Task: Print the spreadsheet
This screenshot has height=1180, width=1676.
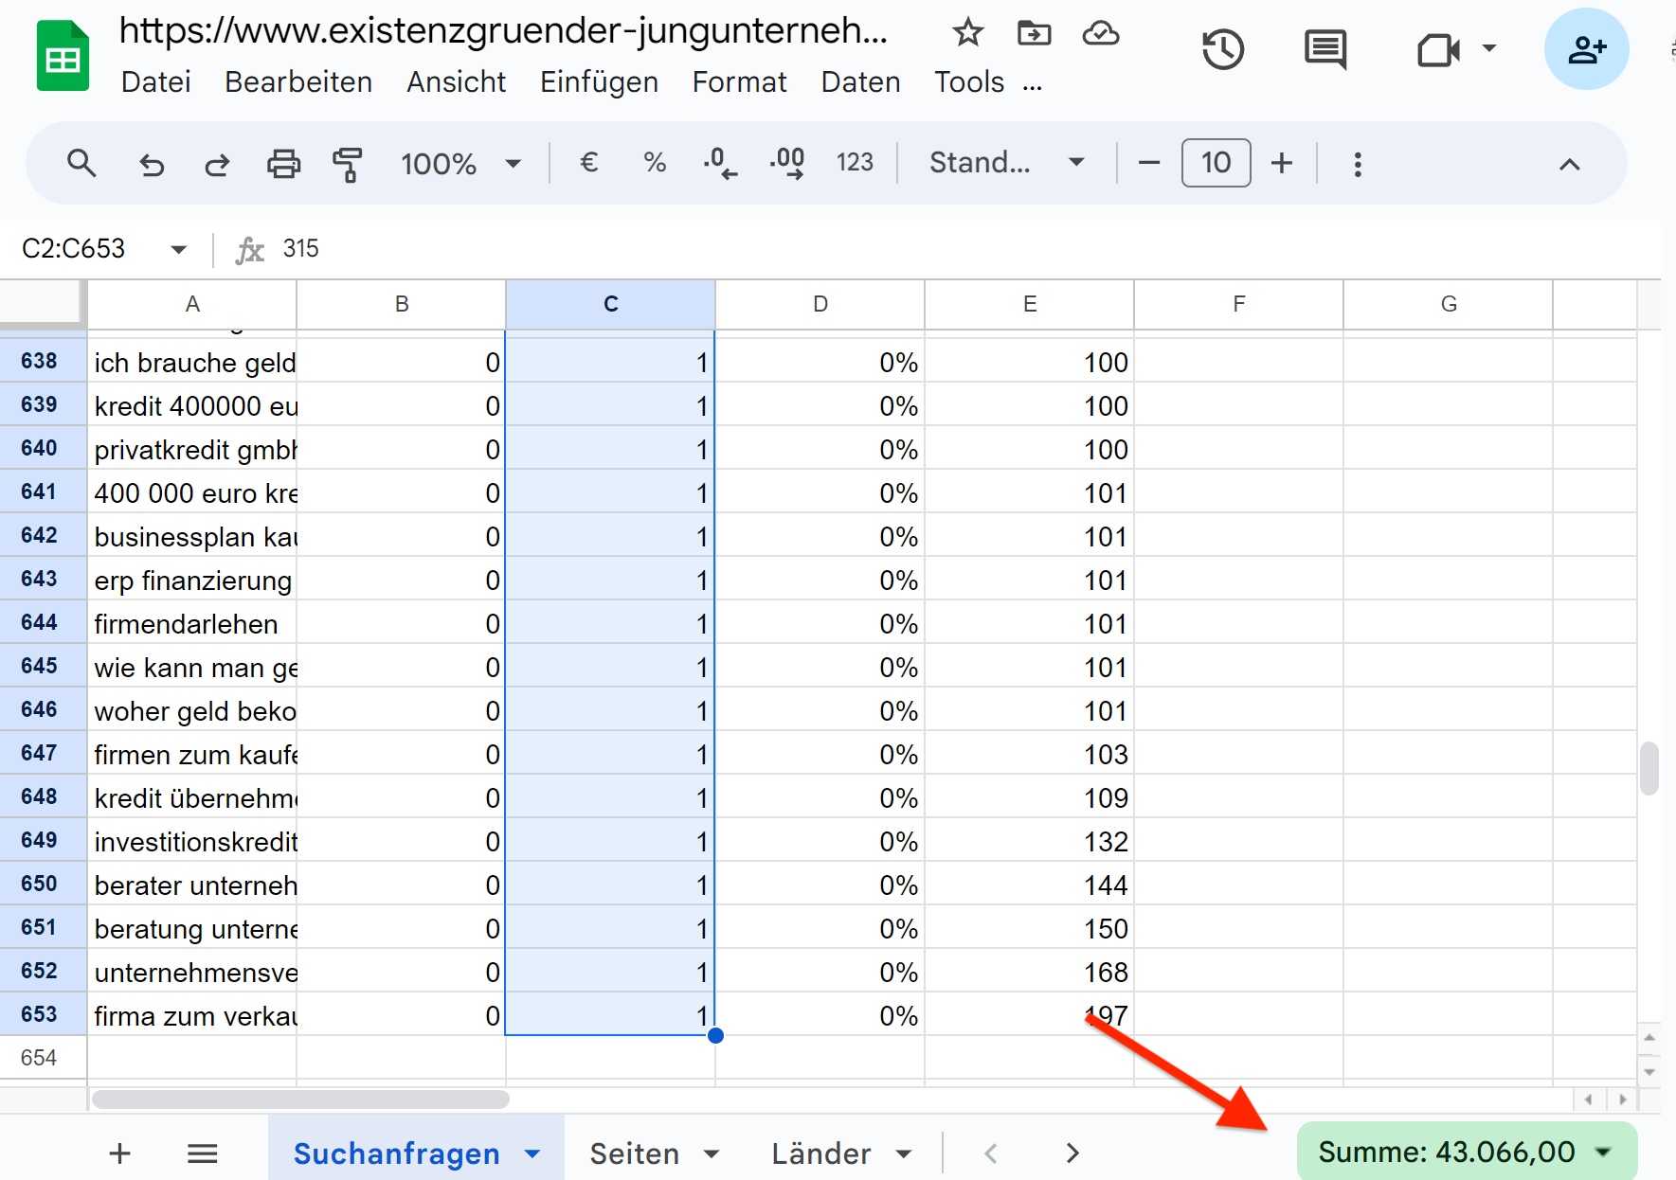Action: 283,165
